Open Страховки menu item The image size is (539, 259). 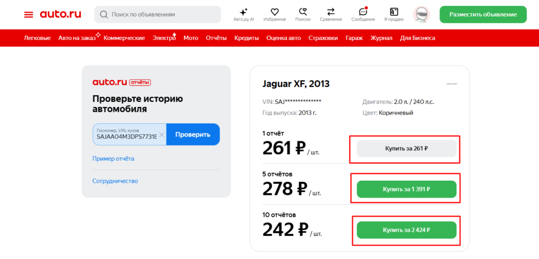click(x=323, y=38)
